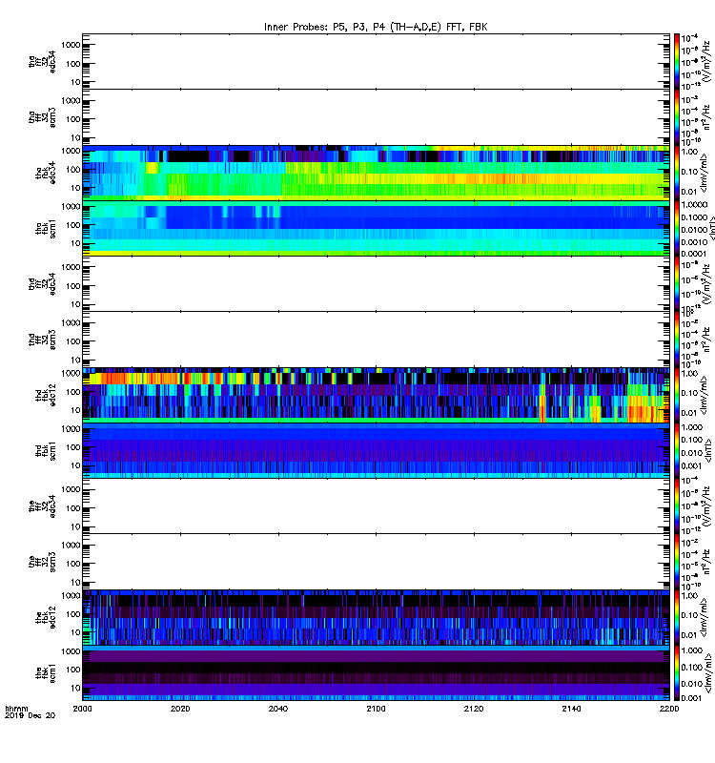Viewport: 715px width, 763px height.
Task: Select the 'tha fbk edc34' panel label
Action: (46, 173)
